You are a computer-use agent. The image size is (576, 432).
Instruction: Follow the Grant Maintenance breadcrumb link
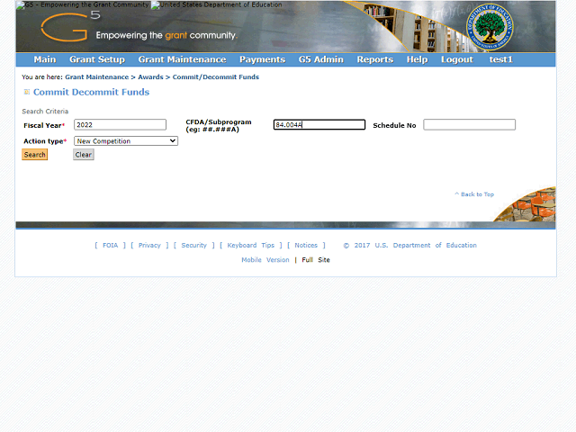97,77
